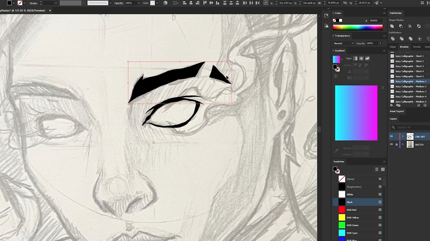Choose Radial gradient type icon

tap(361, 59)
